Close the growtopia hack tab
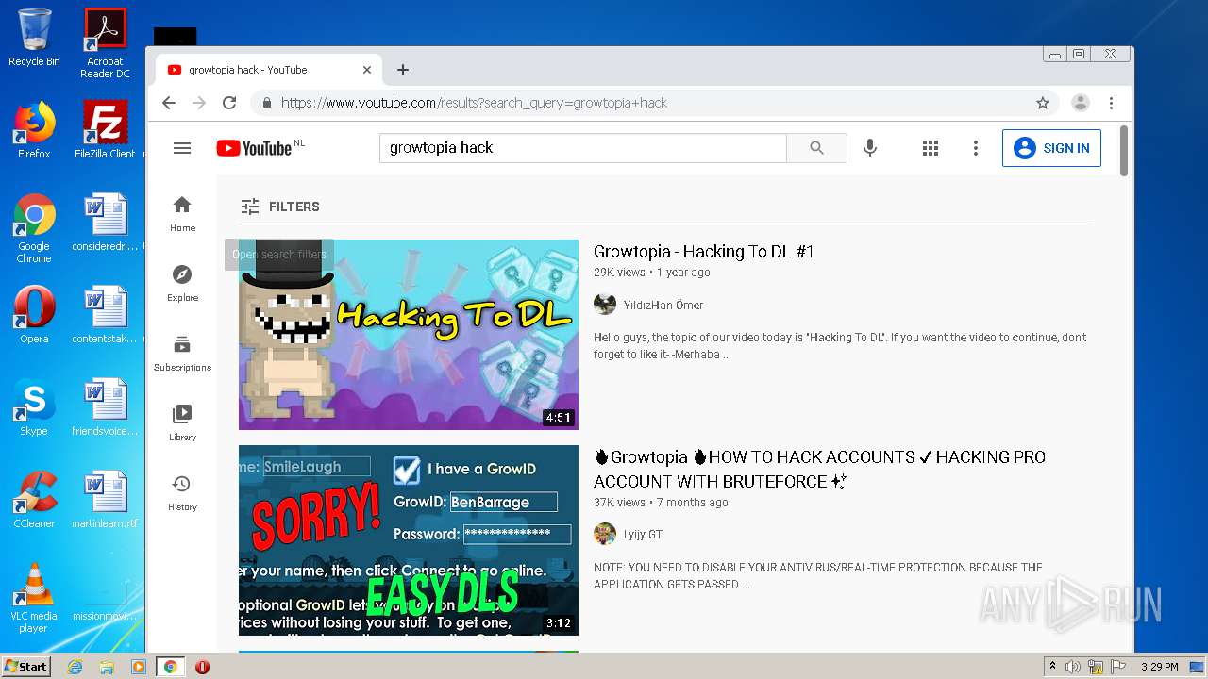The height and width of the screenshot is (679, 1208). [x=367, y=70]
